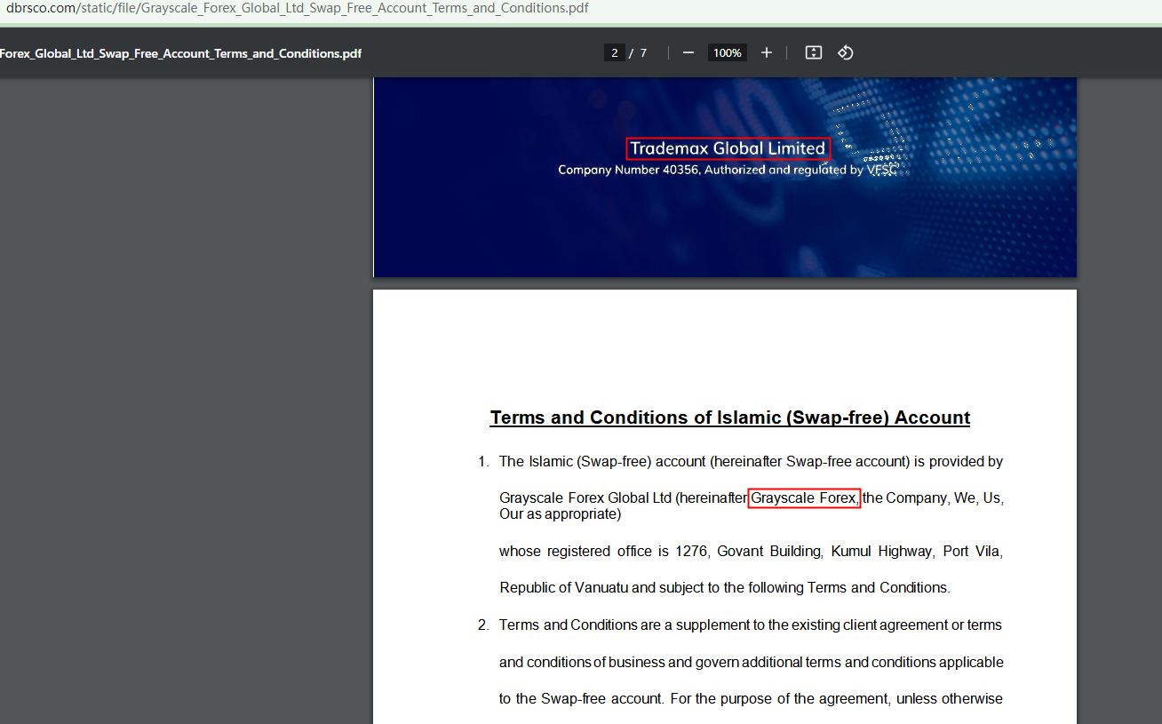The height and width of the screenshot is (724, 1162).
Task: Click the zoom in plus icon
Action: coord(767,52)
